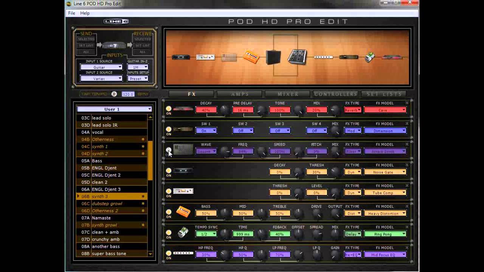Remove the Heavy Distortion effect with X

point(407,206)
